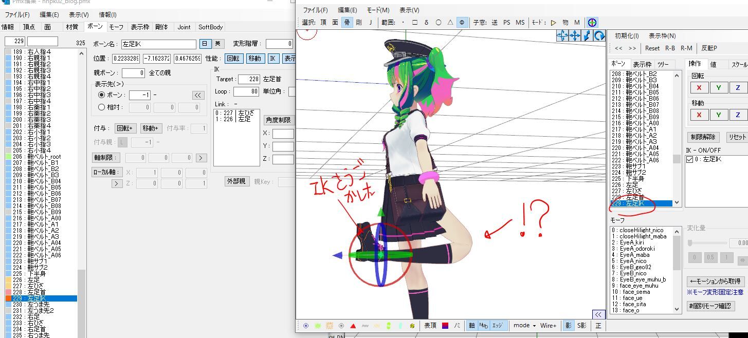The image size is (748, 338).
Task: Toggle physics mode 物 in viewer toolbar
Action: pyautogui.click(x=565, y=23)
